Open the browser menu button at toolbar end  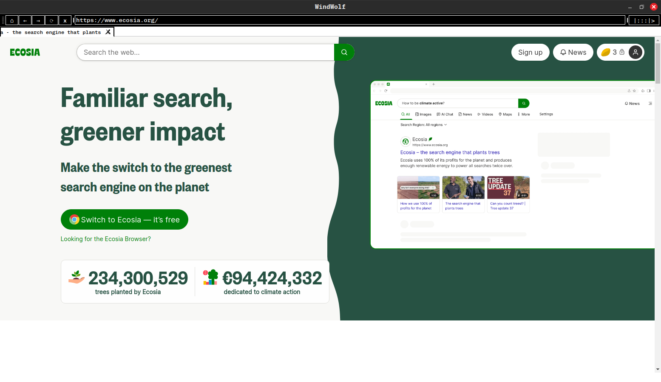pyautogui.click(x=644, y=20)
